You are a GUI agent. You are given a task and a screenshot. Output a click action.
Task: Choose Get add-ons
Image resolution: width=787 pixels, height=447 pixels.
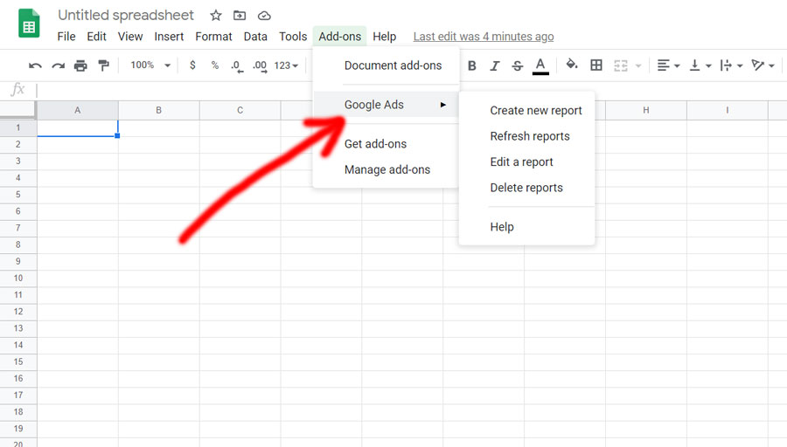click(386, 144)
